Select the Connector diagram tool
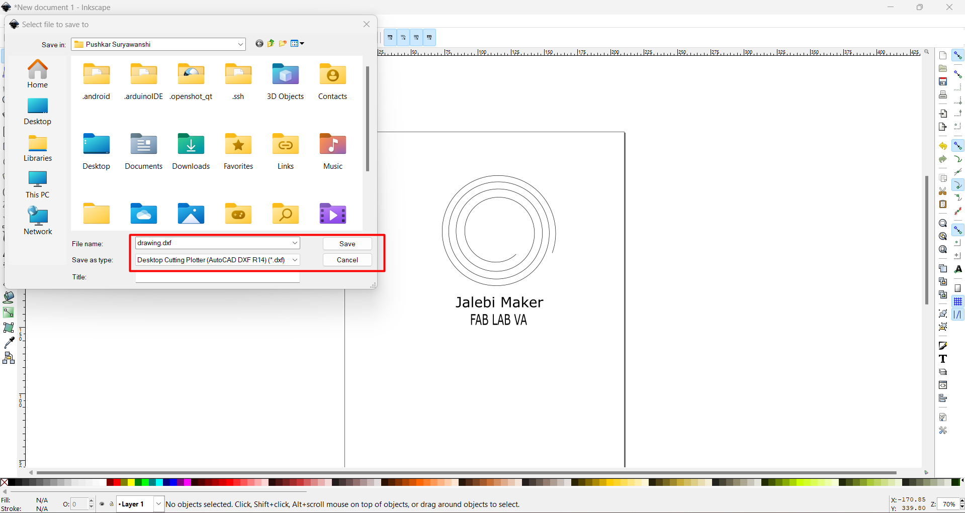The height and width of the screenshot is (513, 965). tap(9, 358)
